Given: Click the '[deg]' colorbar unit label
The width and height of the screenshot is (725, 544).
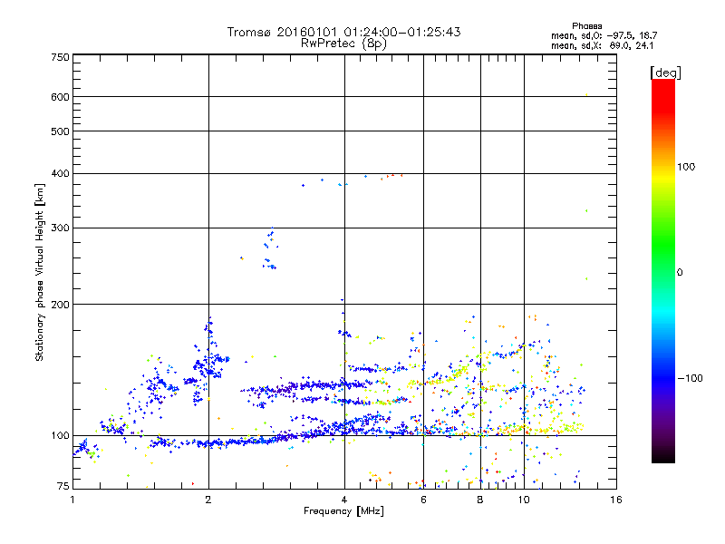Looking at the screenshot, I should [665, 73].
